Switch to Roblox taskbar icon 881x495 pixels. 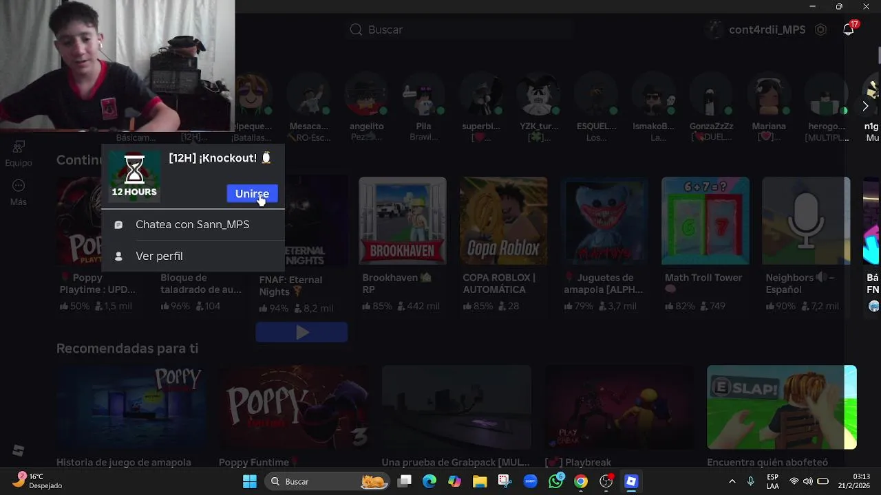(x=631, y=481)
